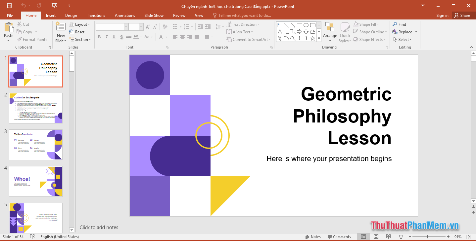Click the Reset button in Slides group
Screen dimensions: 476x241
[77, 32]
